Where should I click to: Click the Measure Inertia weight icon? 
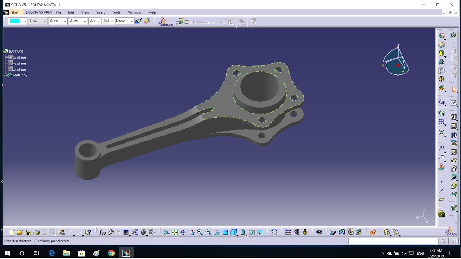pyautogui.click(x=305, y=232)
